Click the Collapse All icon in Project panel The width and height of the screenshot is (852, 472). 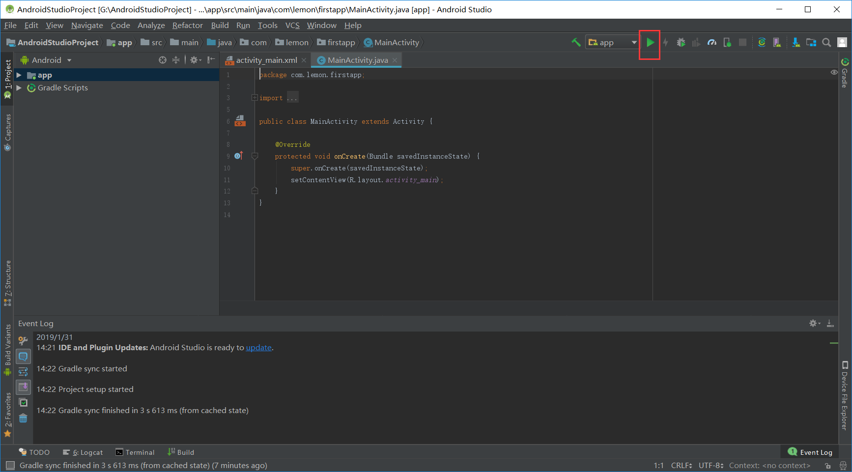[176, 60]
